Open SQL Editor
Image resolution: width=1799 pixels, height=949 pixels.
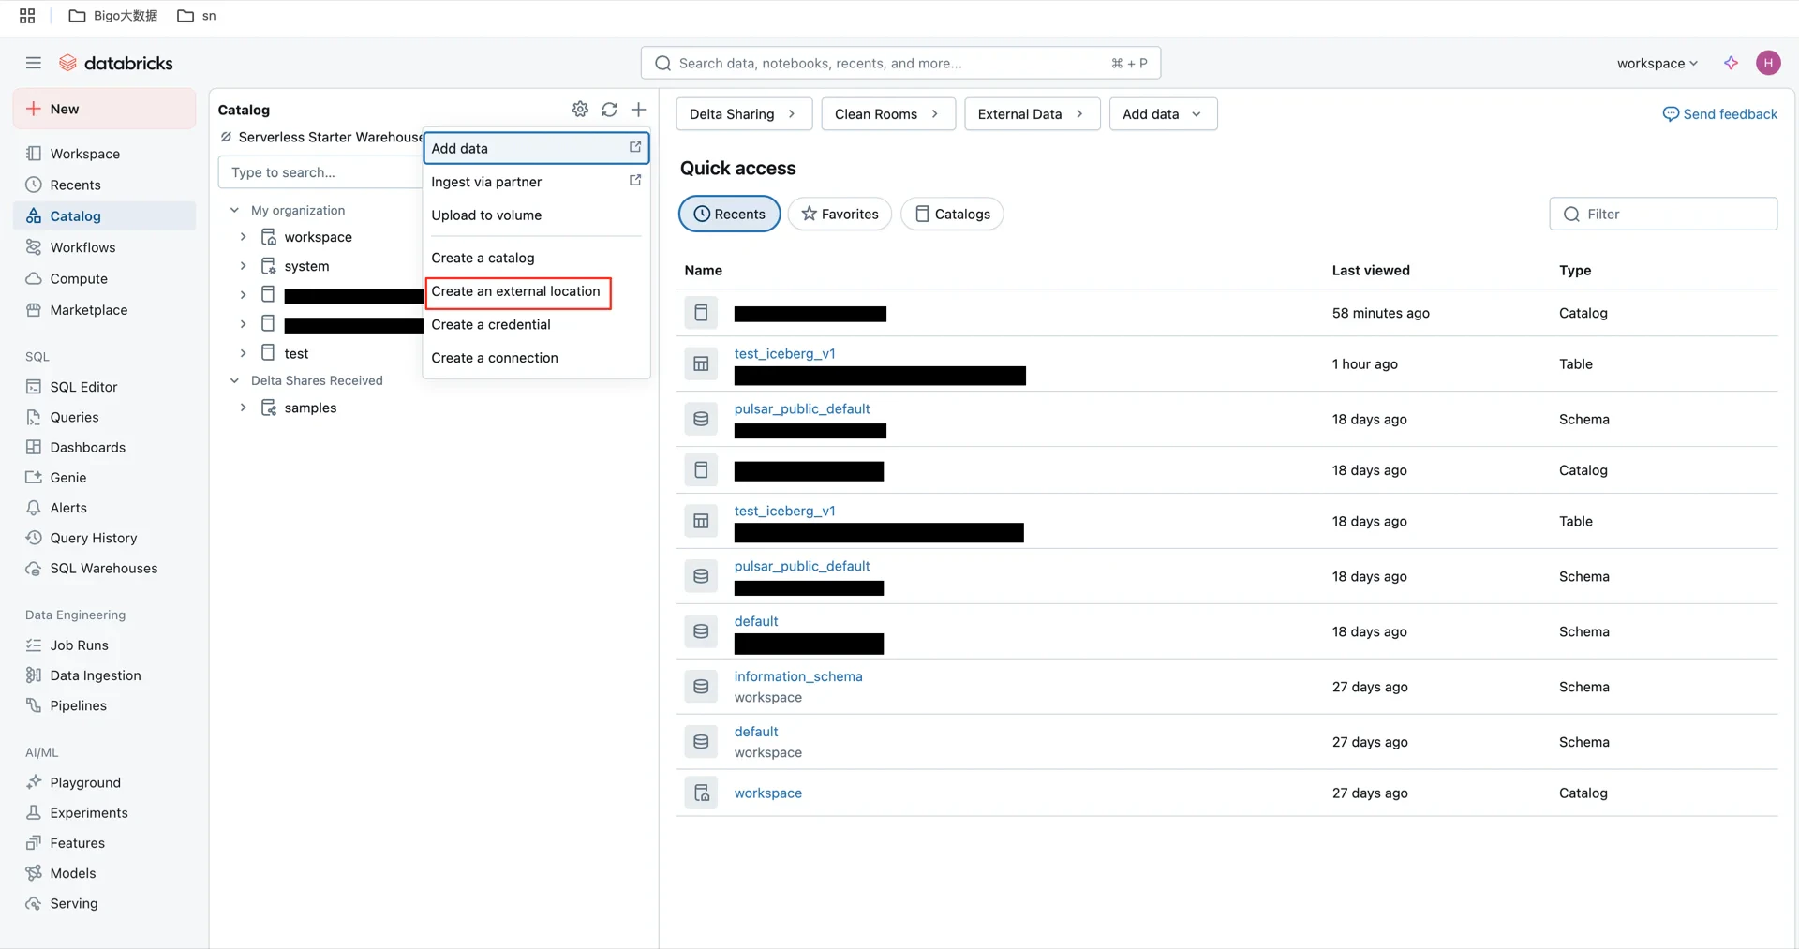pos(104,387)
